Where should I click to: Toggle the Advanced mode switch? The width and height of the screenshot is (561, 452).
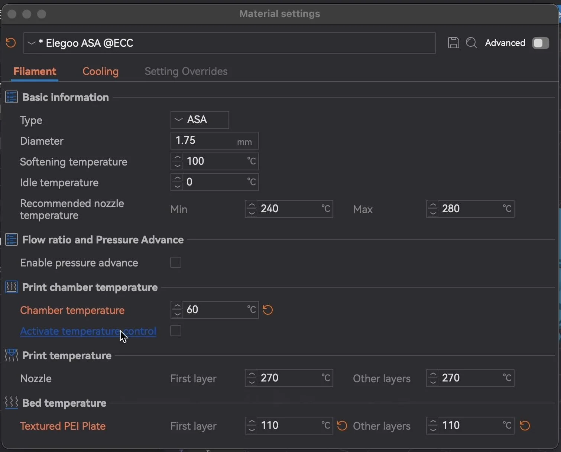click(540, 43)
